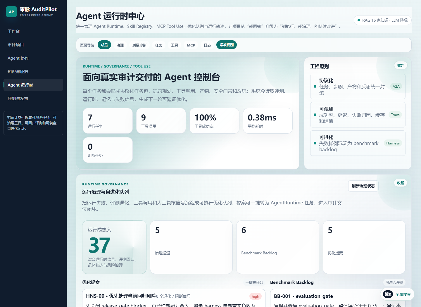421x307 pixels.
Task: Click the 可观测 principle card
Action: click(358, 115)
